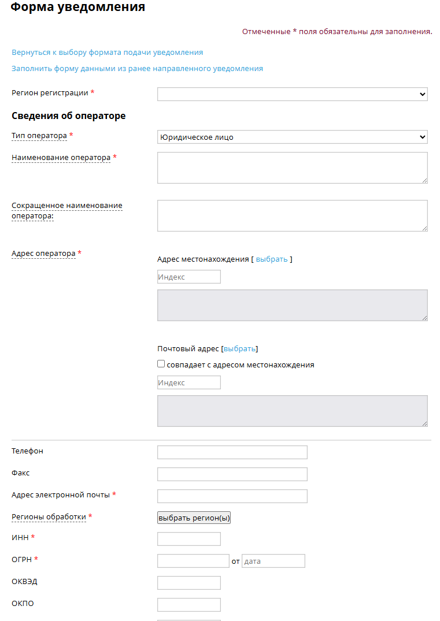Open the Заполнить форму данными link

[x=138, y=69]
